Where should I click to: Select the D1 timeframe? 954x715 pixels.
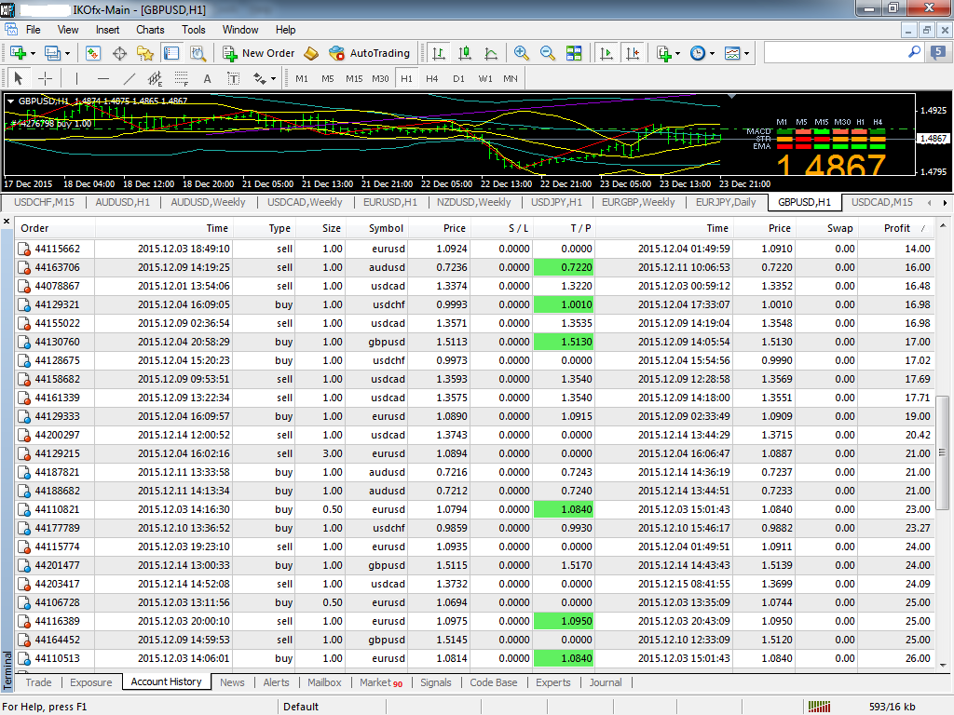tap(458, 78)
